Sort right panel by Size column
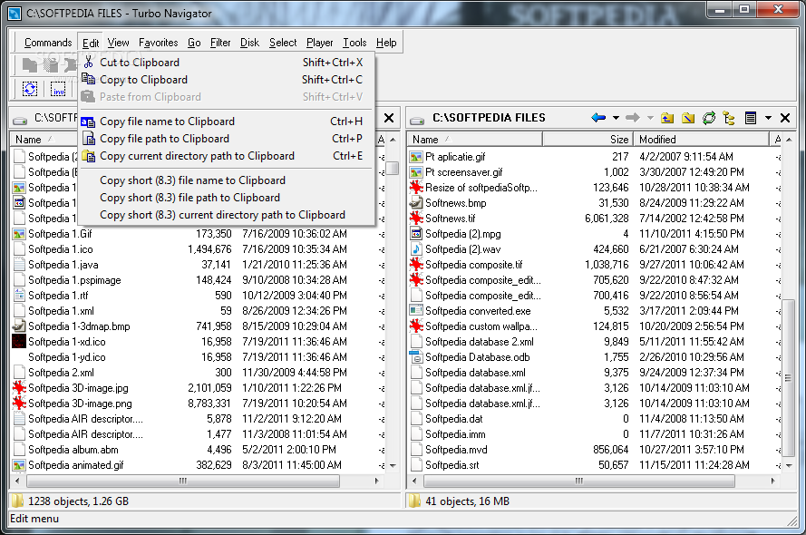 tap(588, 140)
